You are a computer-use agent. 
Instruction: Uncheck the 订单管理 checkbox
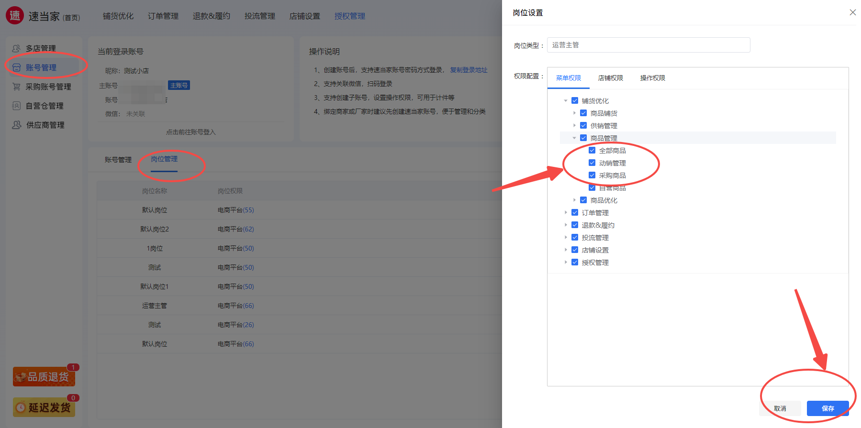pos(575,212)
